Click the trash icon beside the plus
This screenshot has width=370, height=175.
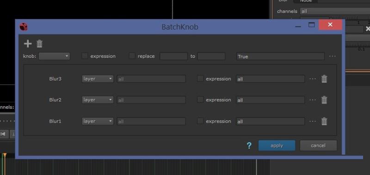[x=39, y=44]
